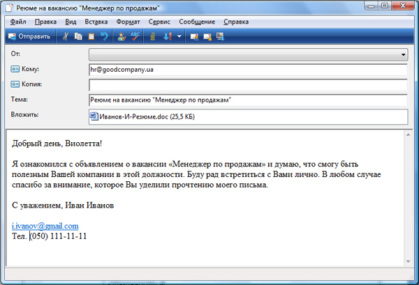Open the Сервис menu
The height and width of the screenshot is (285, 419).
pyautogui.click(x=159, y=22)
